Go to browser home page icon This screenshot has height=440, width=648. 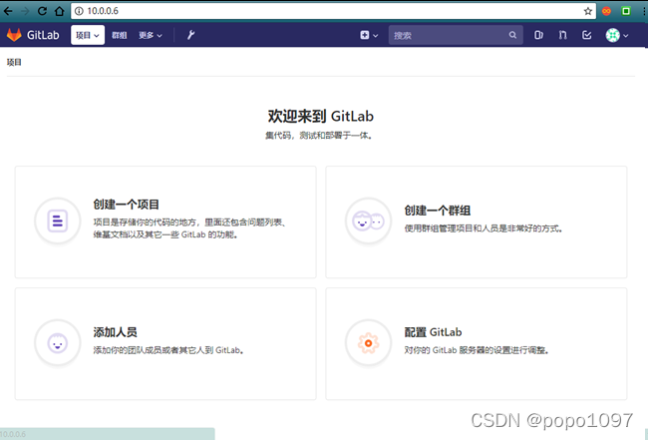point(60,11)
